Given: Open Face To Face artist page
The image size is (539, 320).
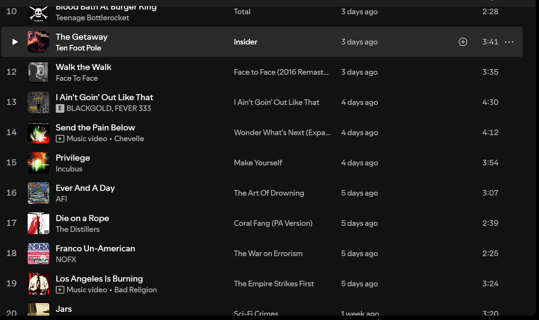Looking at the screenshot, I should click(x=77, y=78).
